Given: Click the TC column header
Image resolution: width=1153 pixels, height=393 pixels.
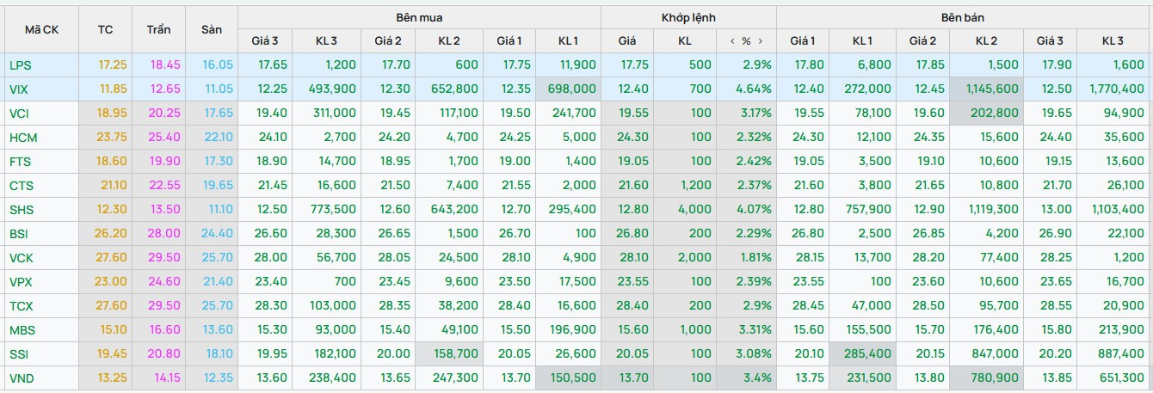Looking at the screenshot, I should (x=106, y=29).
